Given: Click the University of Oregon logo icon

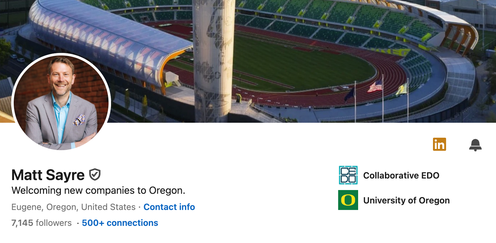Looking at the screenshot, I should tap(348, 200).
